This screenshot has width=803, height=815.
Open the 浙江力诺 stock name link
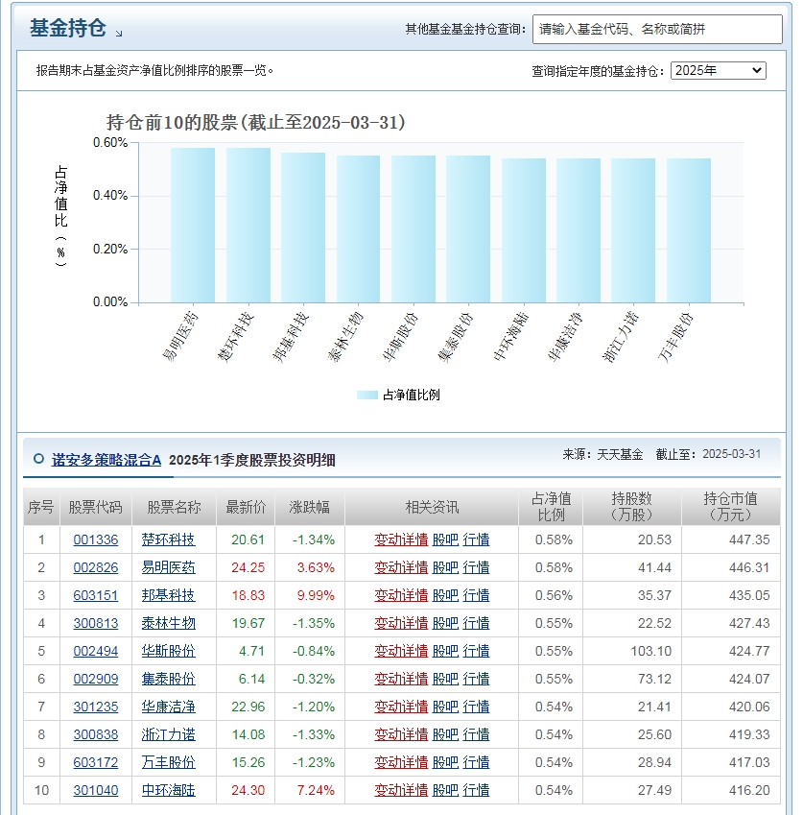pos(168,734)
